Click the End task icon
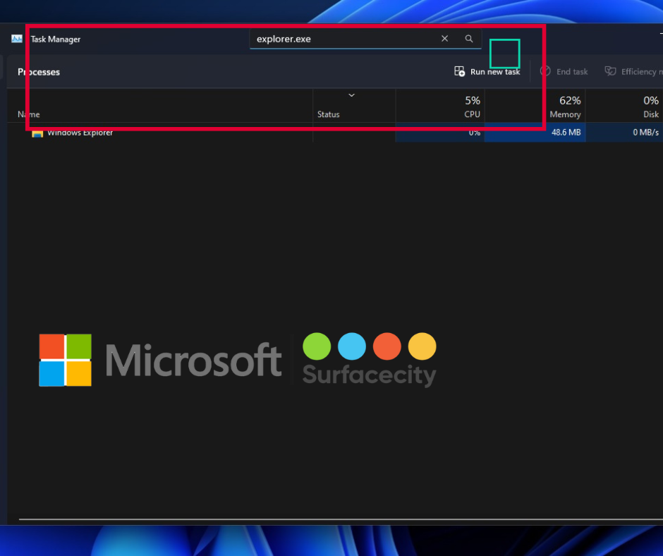 pos(545,71)
